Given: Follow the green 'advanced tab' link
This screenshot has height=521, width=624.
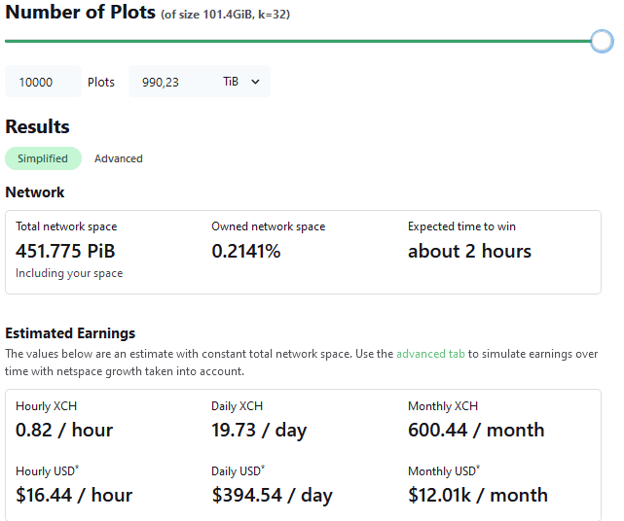Looking at the screenshot, I should click(430, 354).
